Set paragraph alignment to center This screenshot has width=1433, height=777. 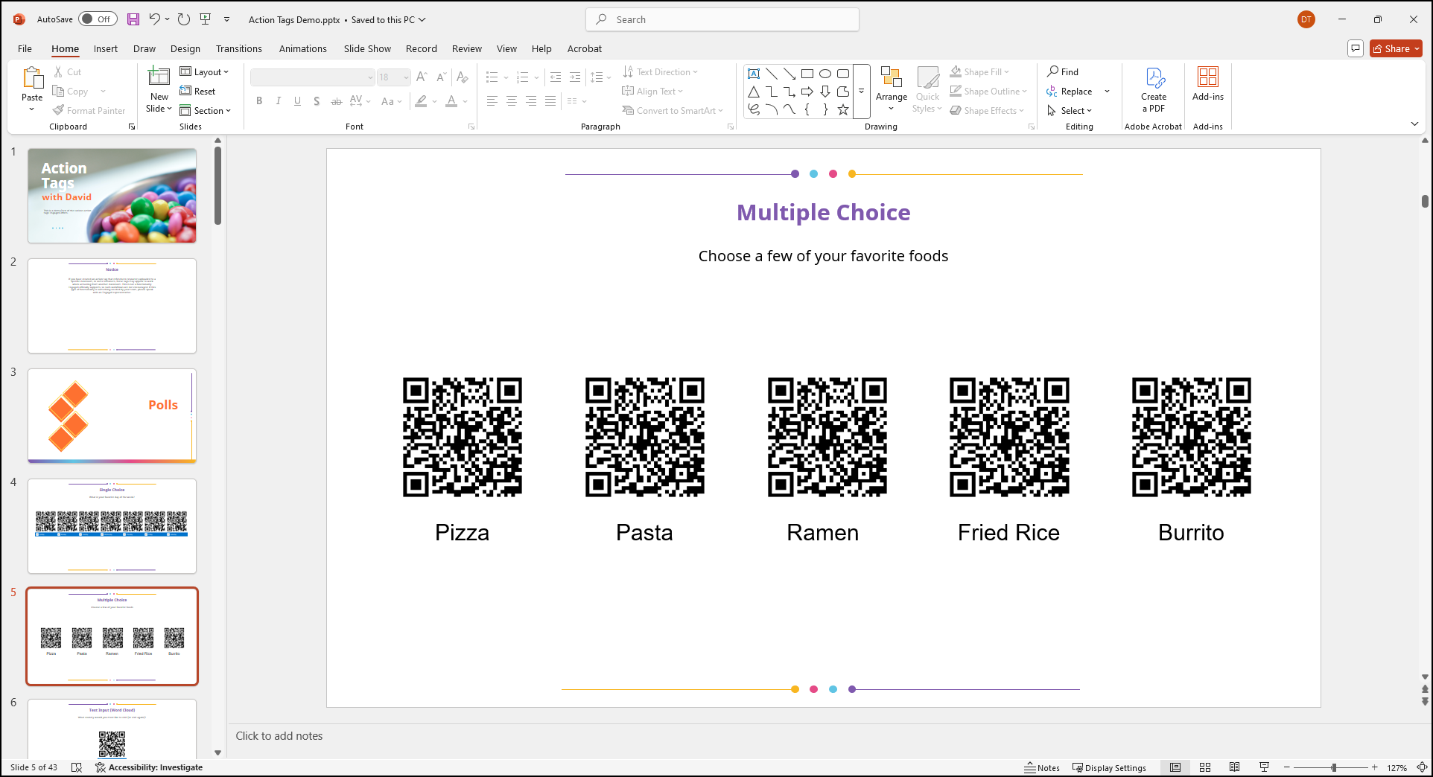(x=512, y=101)
